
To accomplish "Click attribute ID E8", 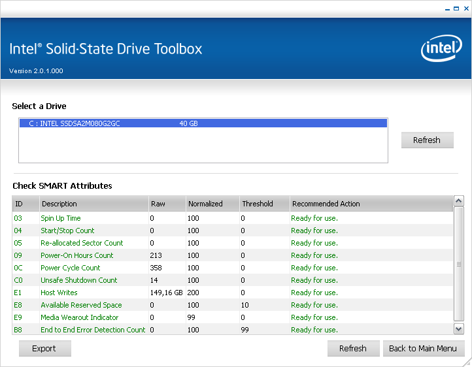I will 18,305.
